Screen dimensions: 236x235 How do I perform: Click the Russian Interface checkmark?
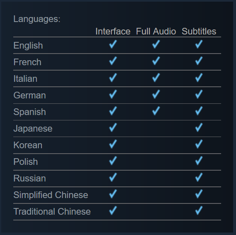(x=113, y=177)
